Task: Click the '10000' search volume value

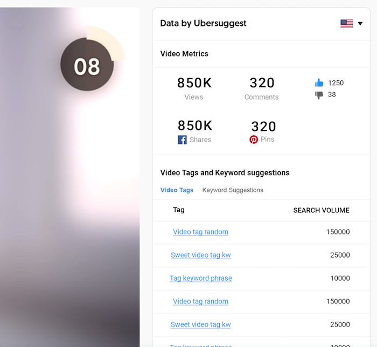Action: (340, 278)
